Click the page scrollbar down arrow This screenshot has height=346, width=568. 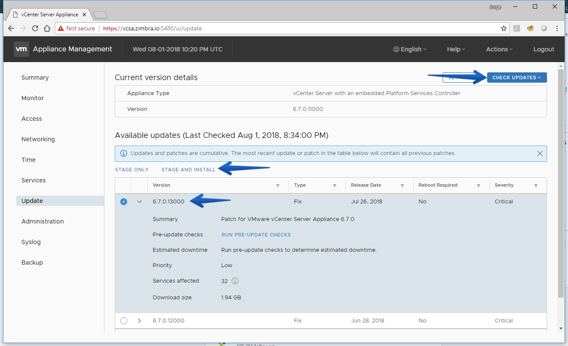(561, 328)
